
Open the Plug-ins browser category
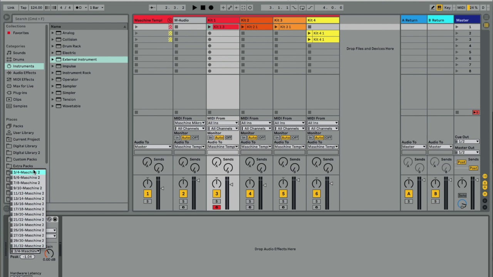pyautogui.click(x=20, y=93)
